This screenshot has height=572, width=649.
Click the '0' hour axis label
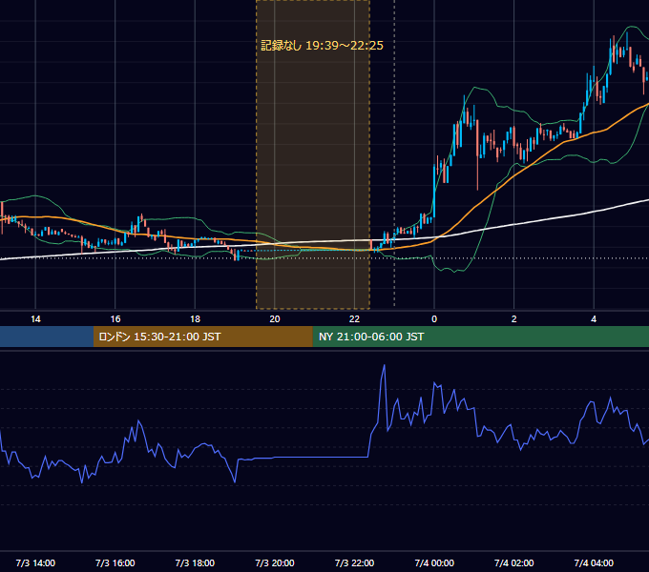[x=434, y=319]
